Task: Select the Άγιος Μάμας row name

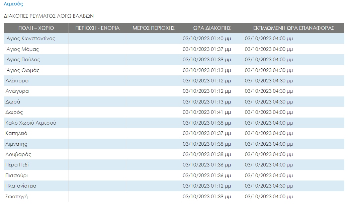Action: [x=22, y=49]
